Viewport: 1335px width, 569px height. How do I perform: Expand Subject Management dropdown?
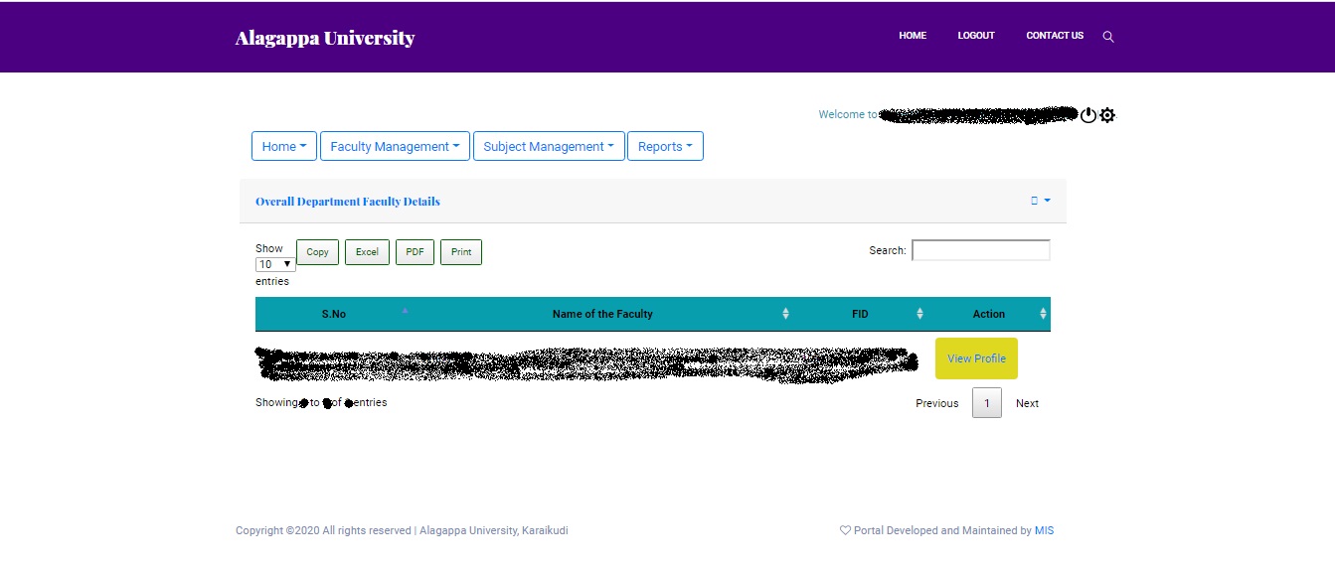pyautogui.click(x=549, y=146)
